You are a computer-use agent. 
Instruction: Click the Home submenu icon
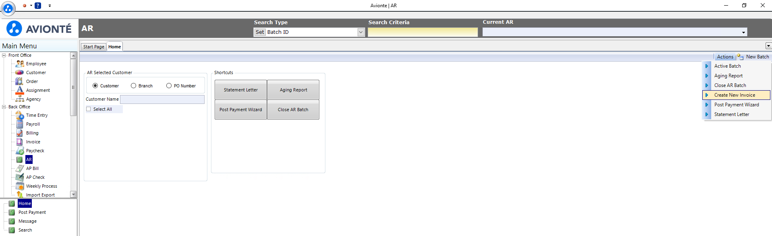click(x=12, y=204)
